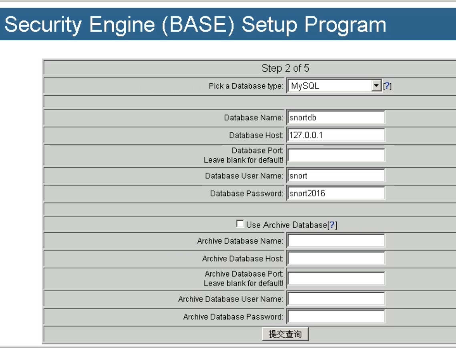Click the Pick a Database type label
The height and width of the screenshot is (348, 456).
246,86
